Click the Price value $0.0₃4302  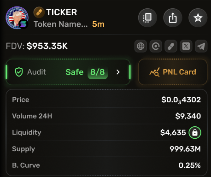point(181,100)
